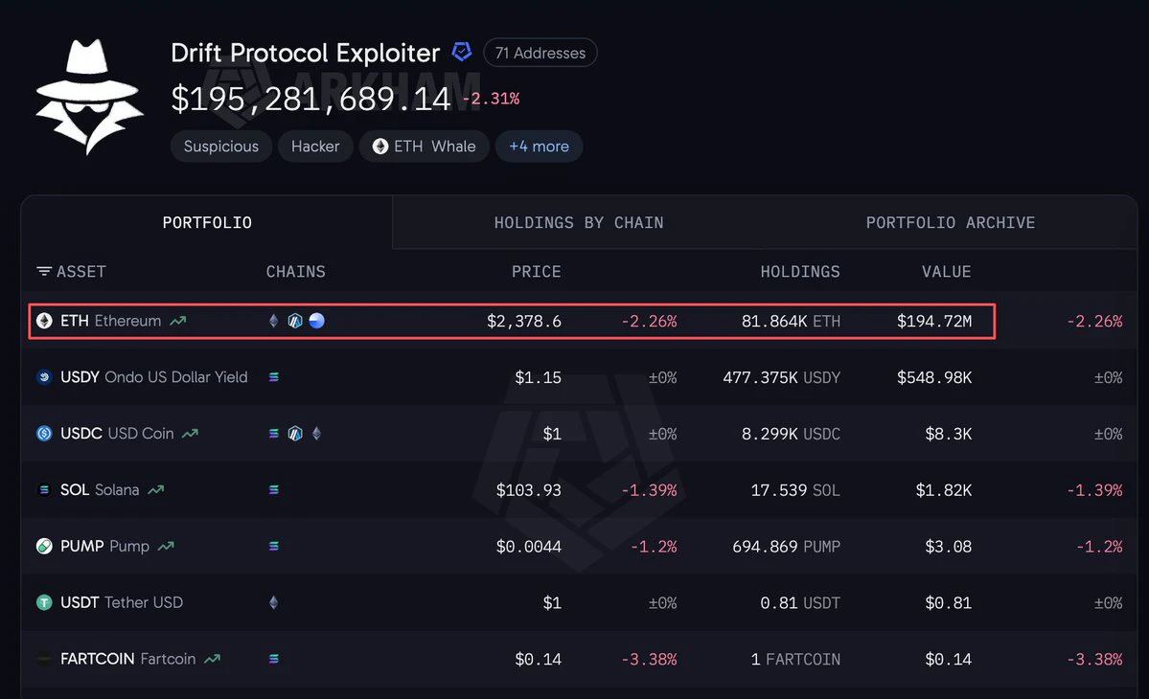Click the ETH token icon in the Ethereum row
1149x699 pixels.
pyautogui.click(x=44, y=321)
